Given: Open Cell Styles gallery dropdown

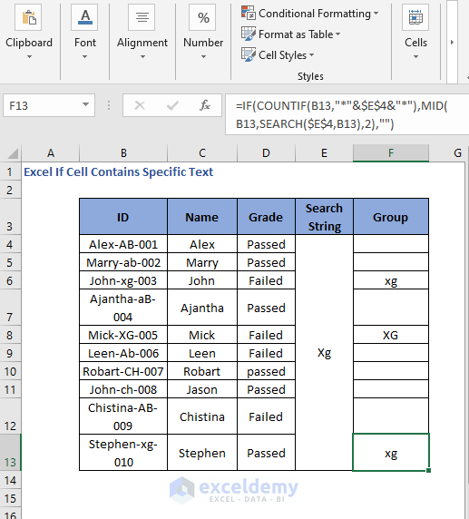Looking at the screenshot, I should tap(278, 55).
